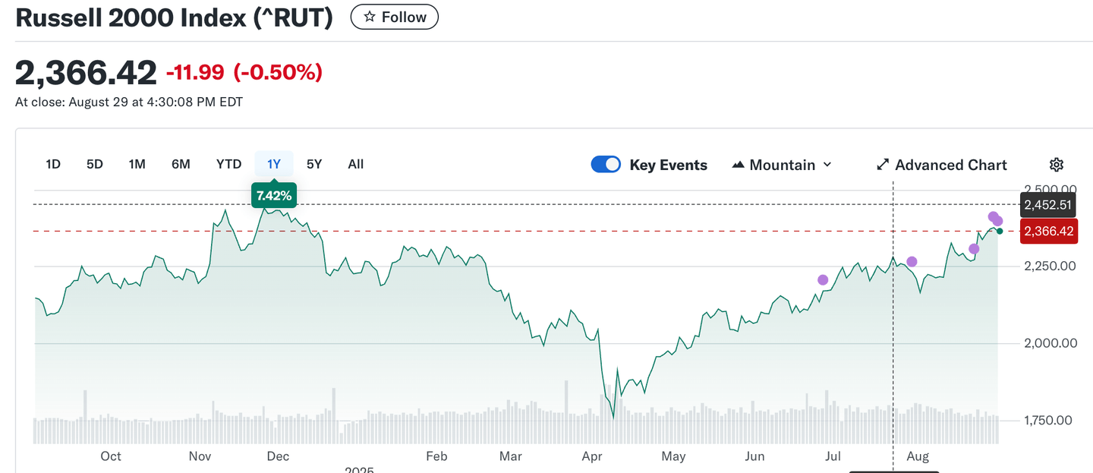Follow the Russell 2000 Index
Viewport: 1093px width, 473px height.
click(394, 17)
